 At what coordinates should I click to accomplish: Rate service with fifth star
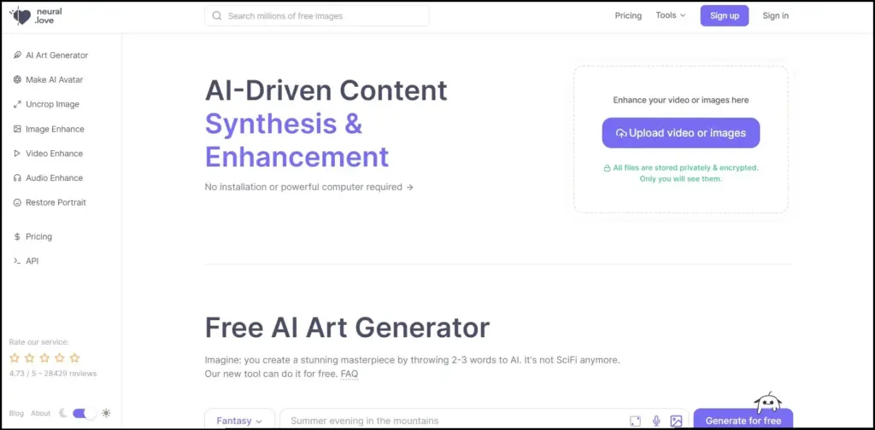[75, 358]
